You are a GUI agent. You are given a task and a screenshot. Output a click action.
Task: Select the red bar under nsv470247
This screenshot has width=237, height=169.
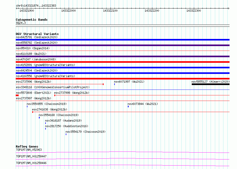click(122, 62)
